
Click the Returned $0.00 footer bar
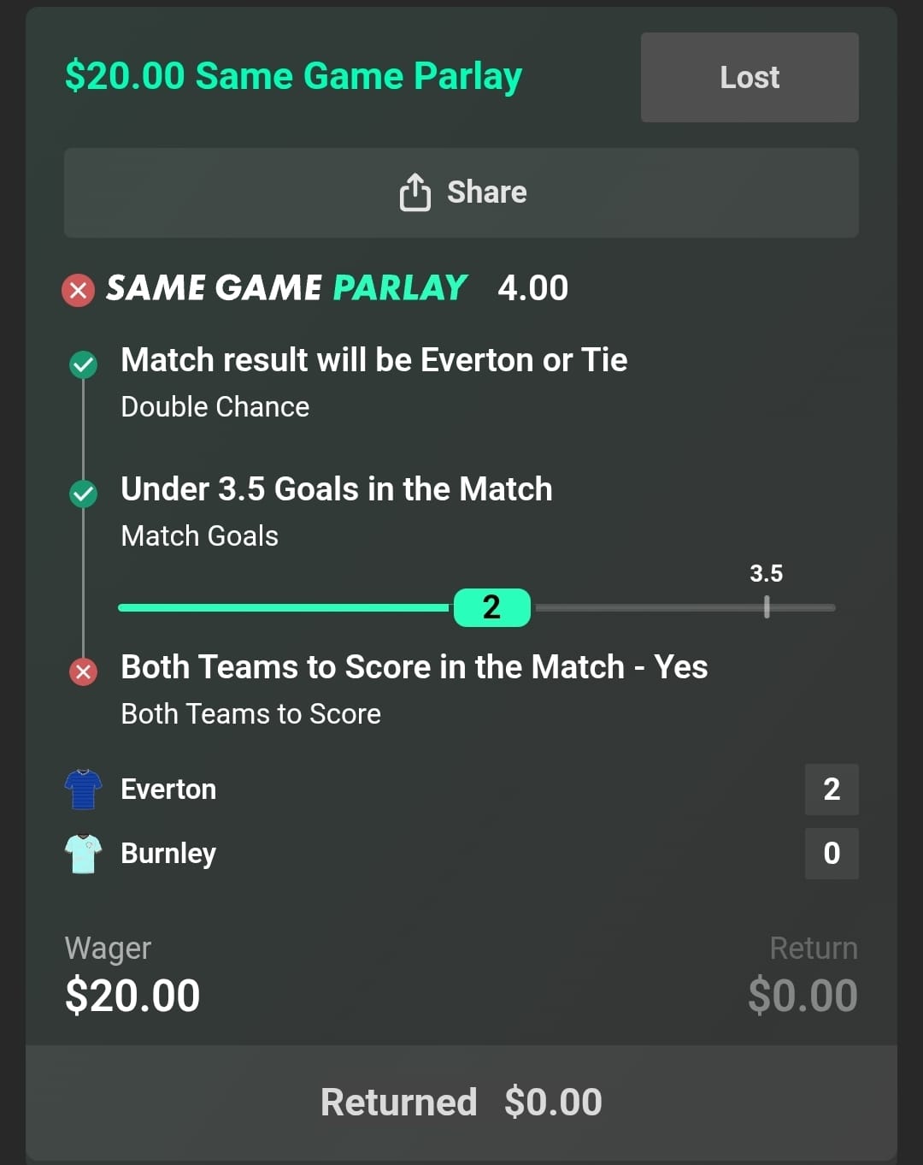point(461,1102)
